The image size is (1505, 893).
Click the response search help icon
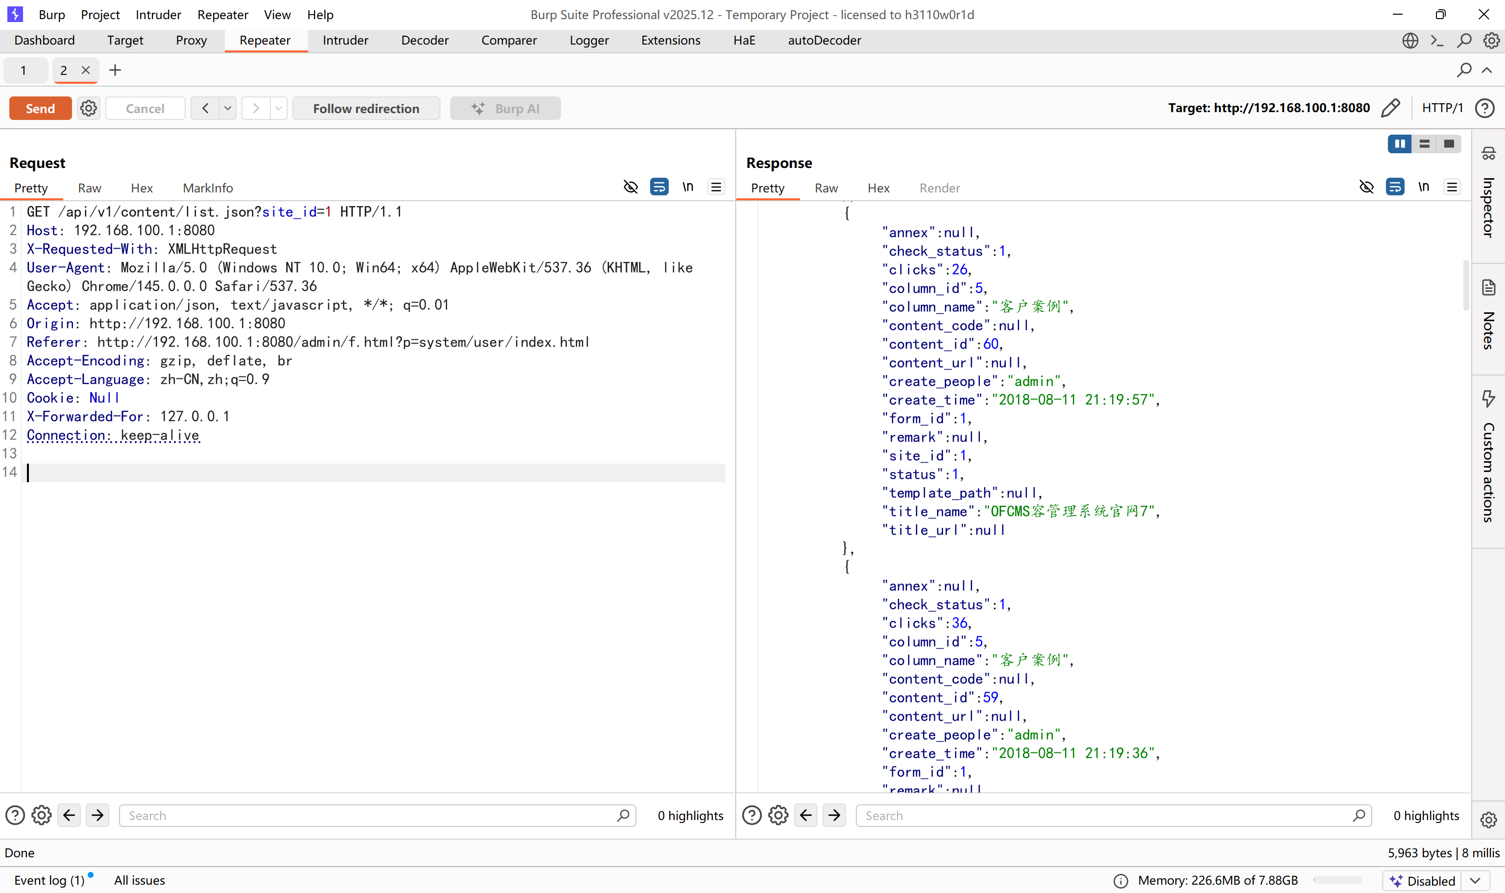point(752,815)
